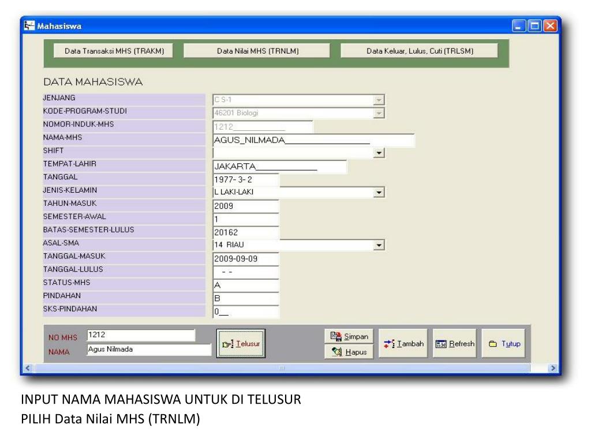This screenshot has width=591, height=443.
Task: Expand the KODE-PROGRAM-STUDI dropdown arrow
Action: 379,113
